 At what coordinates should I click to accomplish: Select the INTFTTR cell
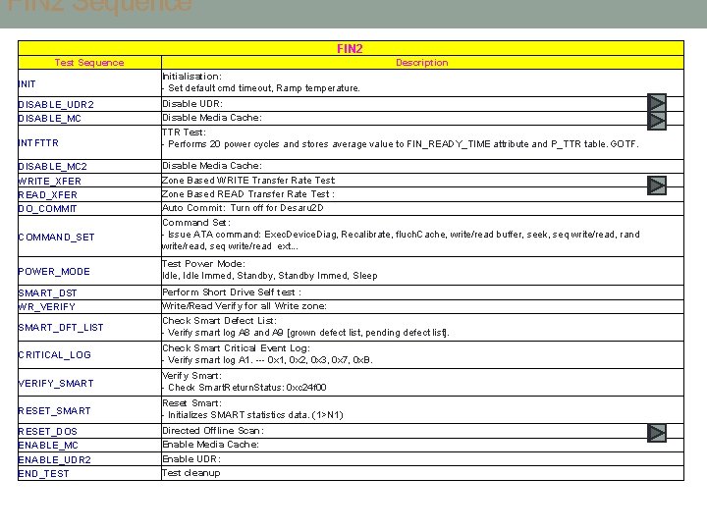tap(89, 142)
